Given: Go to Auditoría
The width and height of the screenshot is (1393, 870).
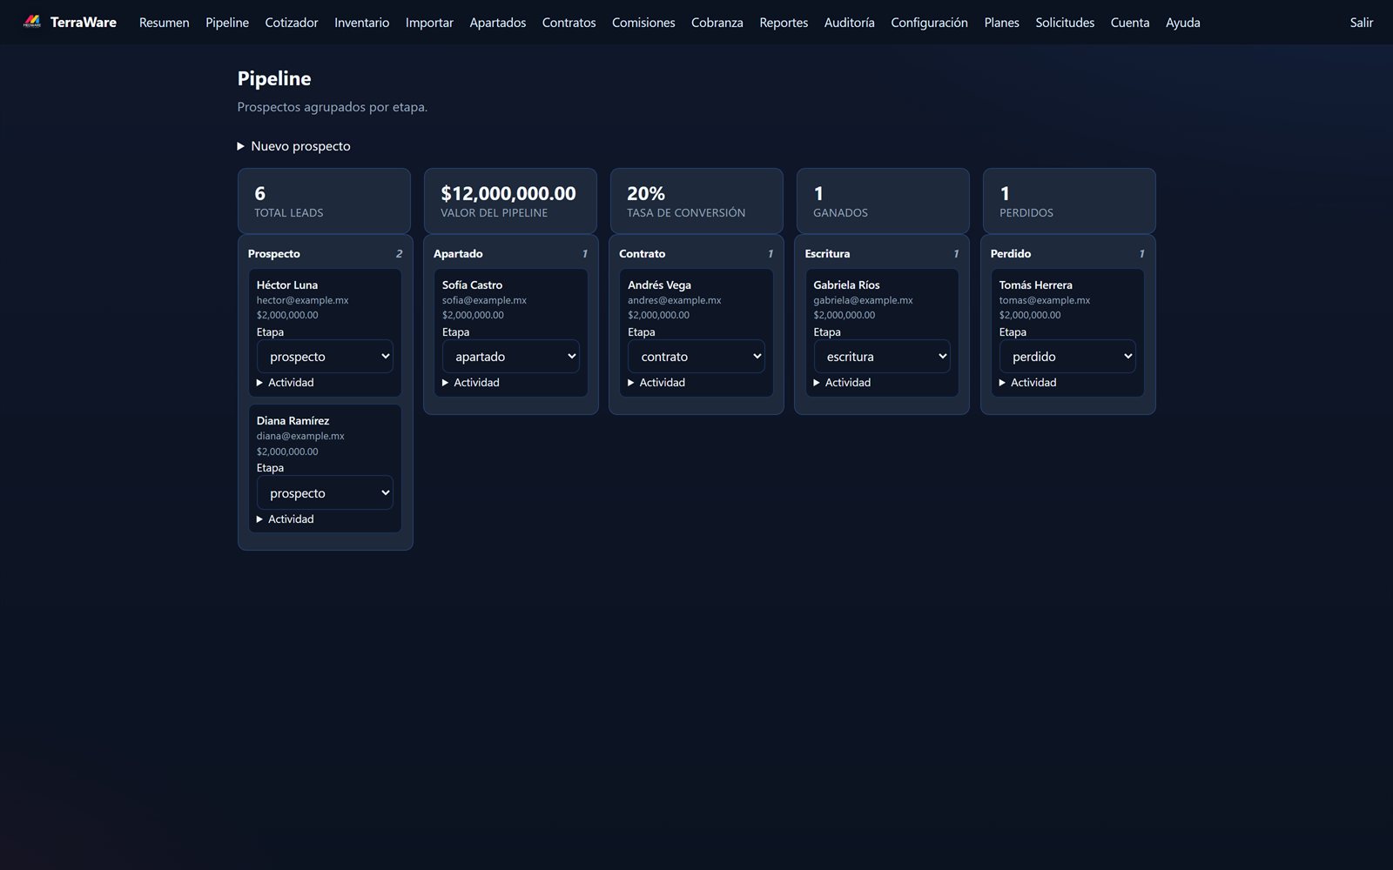Looking at the screenshot, I should click(x=849, y=23).
